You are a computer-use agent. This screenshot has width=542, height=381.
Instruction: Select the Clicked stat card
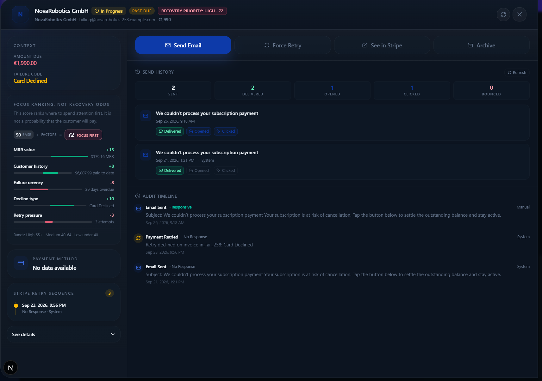pos(412,91)
